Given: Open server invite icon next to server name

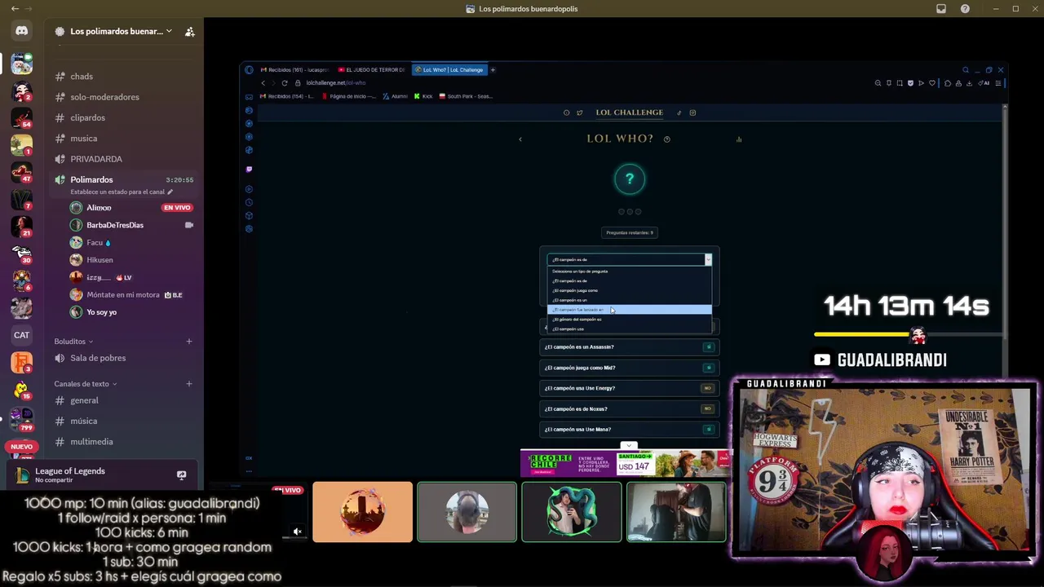Looking at the screenshot, I should 189,32.
